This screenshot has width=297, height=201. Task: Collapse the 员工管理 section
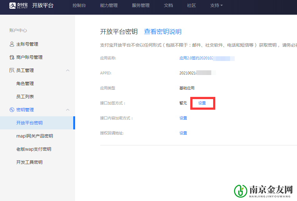coord(68,70)
